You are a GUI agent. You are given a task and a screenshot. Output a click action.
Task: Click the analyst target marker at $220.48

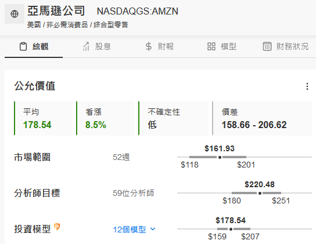[x=260, y=193]
